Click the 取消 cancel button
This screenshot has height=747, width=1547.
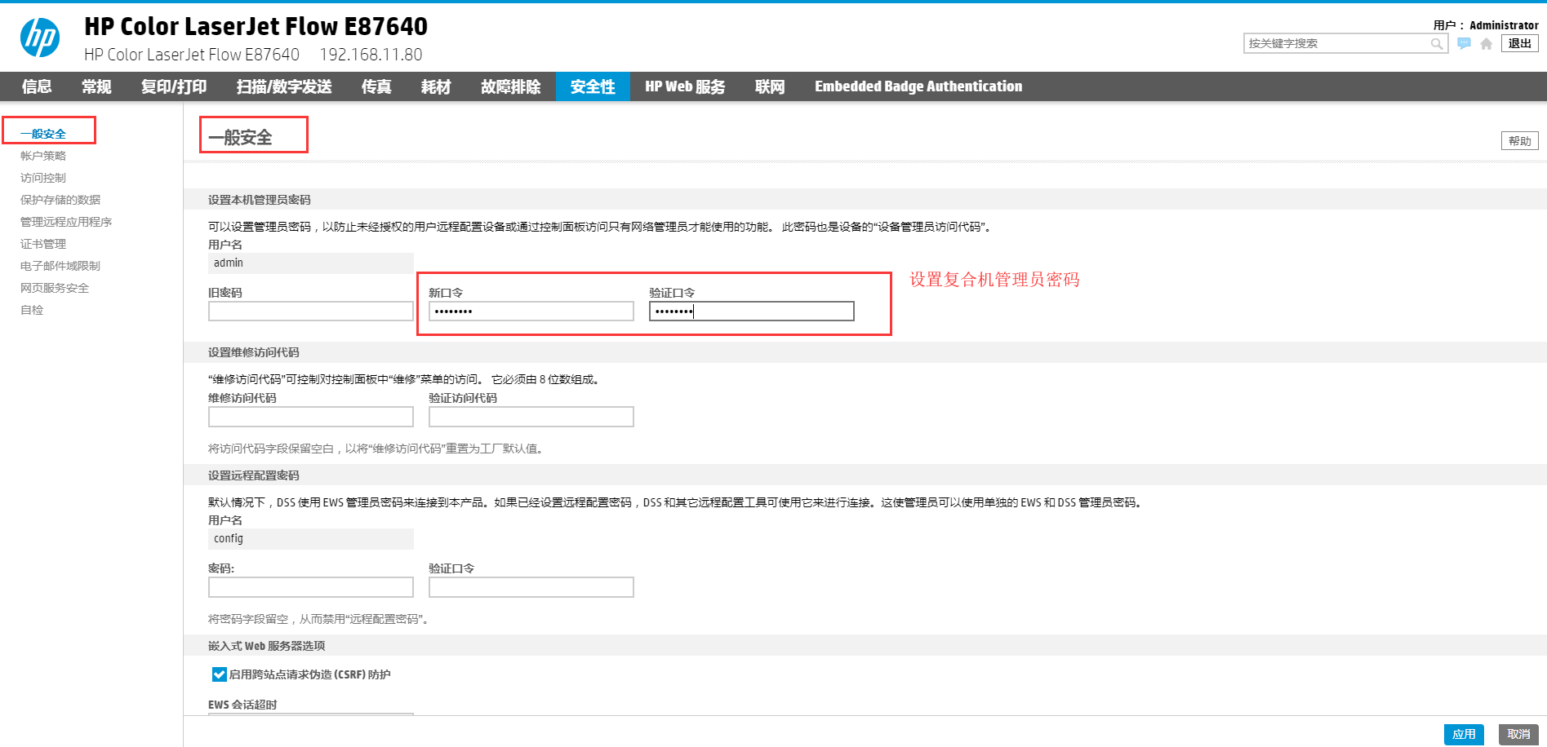tap(1518, 734)
